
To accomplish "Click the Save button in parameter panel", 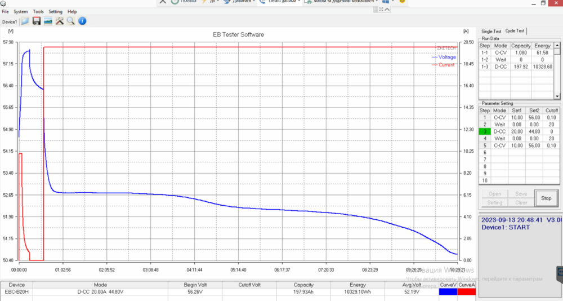I will point(521,194).
